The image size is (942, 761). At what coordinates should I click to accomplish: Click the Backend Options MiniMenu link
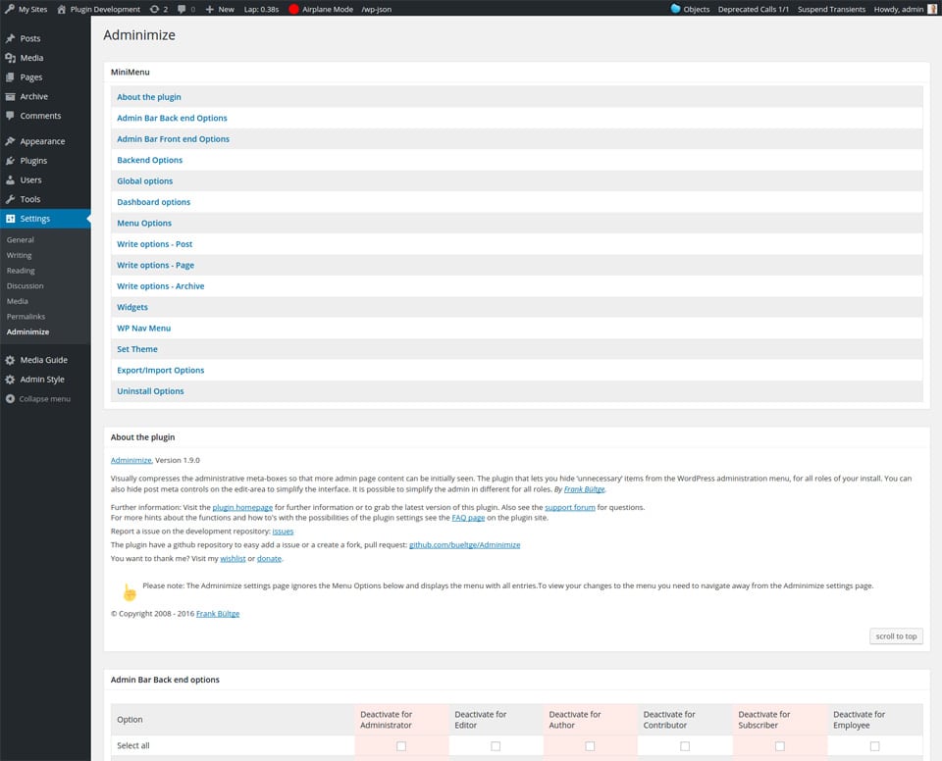coord(149,160)
